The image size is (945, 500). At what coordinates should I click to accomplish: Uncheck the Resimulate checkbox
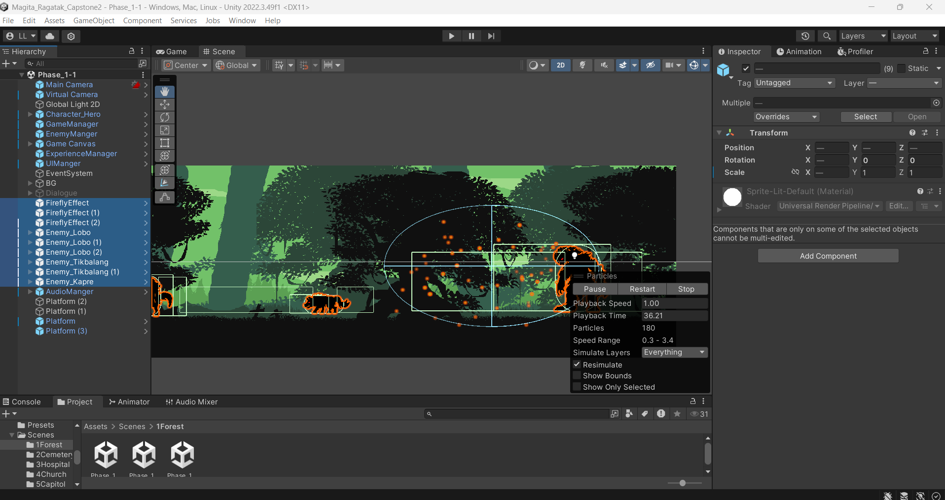[577, 365]
